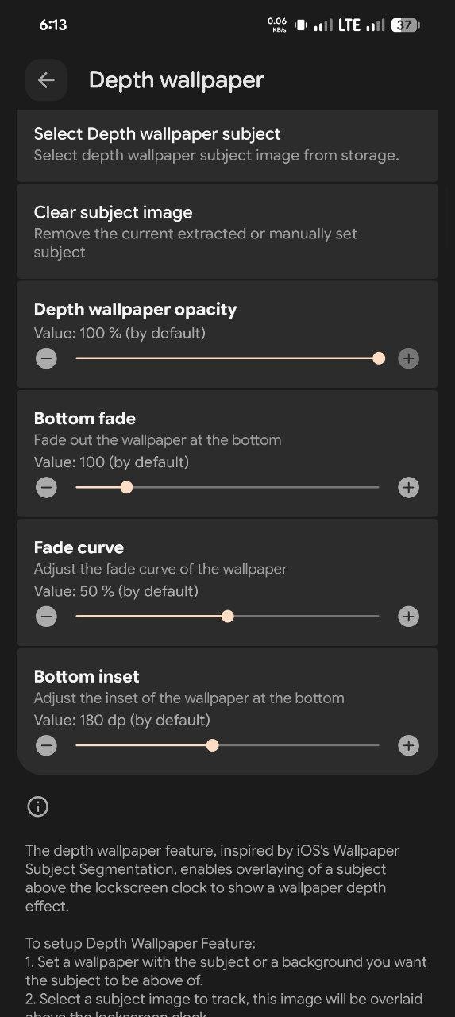Screen dimensions: 455x1017
Task: Tap the info circle icon
Action: pos(37,807)
